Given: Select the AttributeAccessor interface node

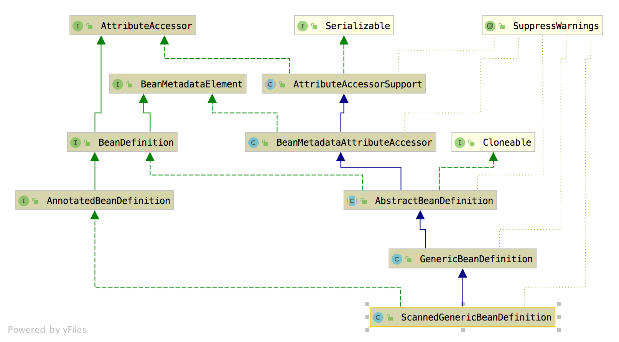Looking at the screenshot, I should point(133,26).
